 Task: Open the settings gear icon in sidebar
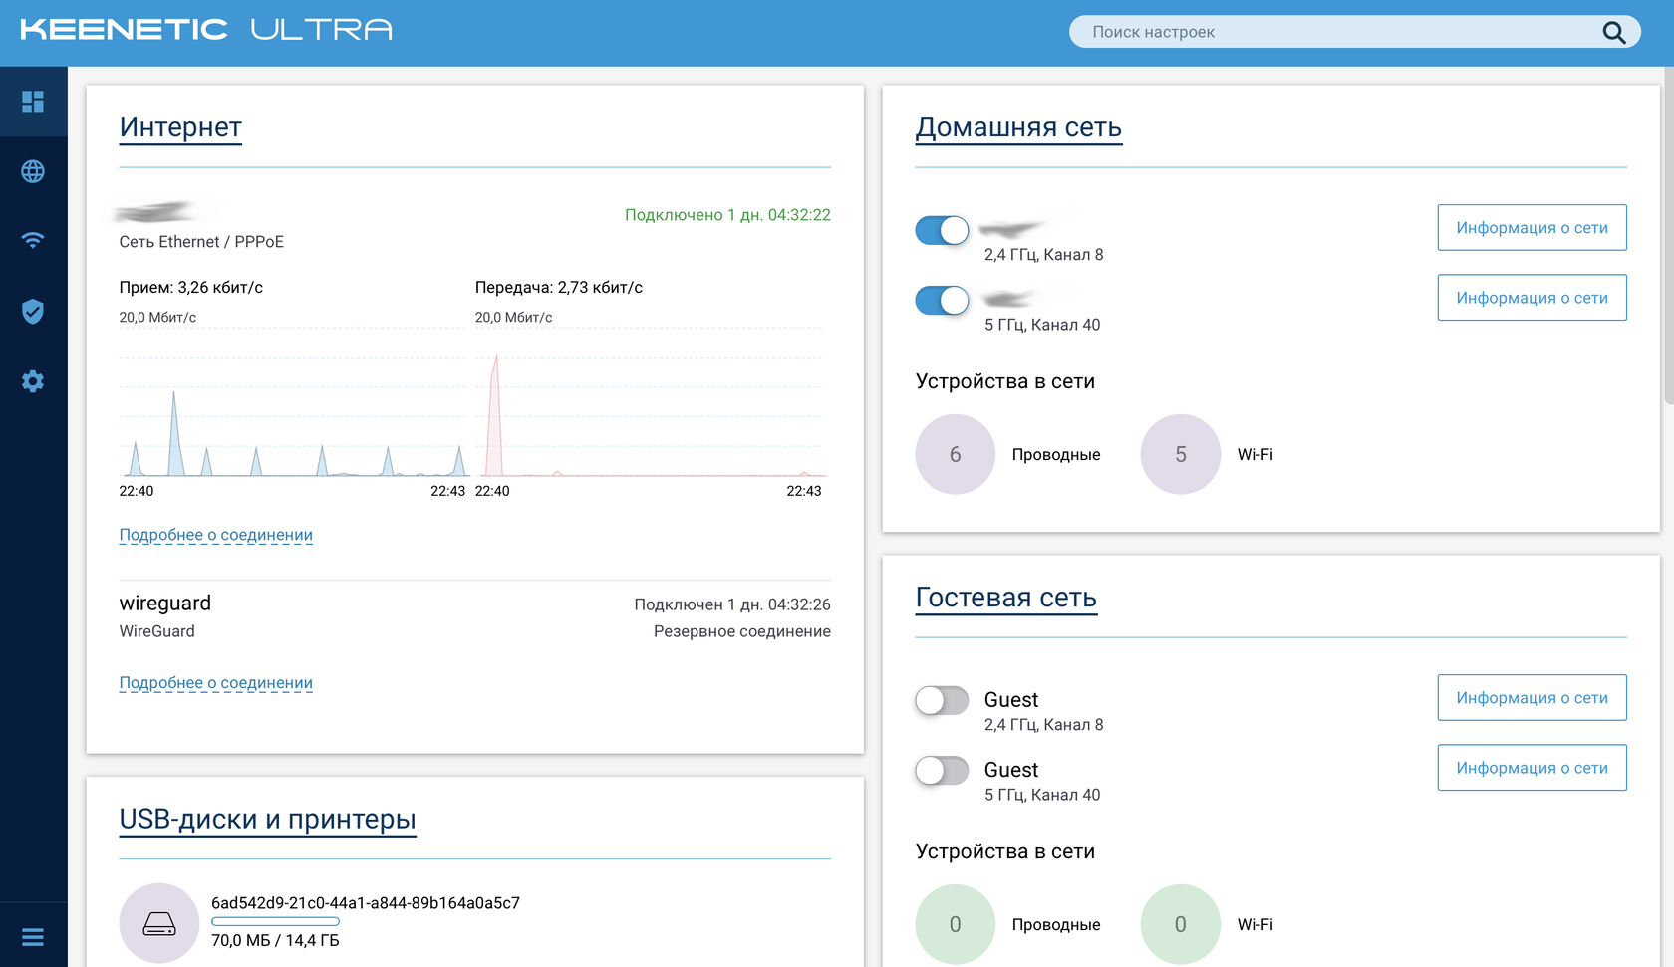click(33, 381)
